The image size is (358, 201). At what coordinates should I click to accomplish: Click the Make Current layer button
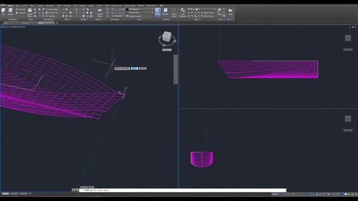point(208,13)
